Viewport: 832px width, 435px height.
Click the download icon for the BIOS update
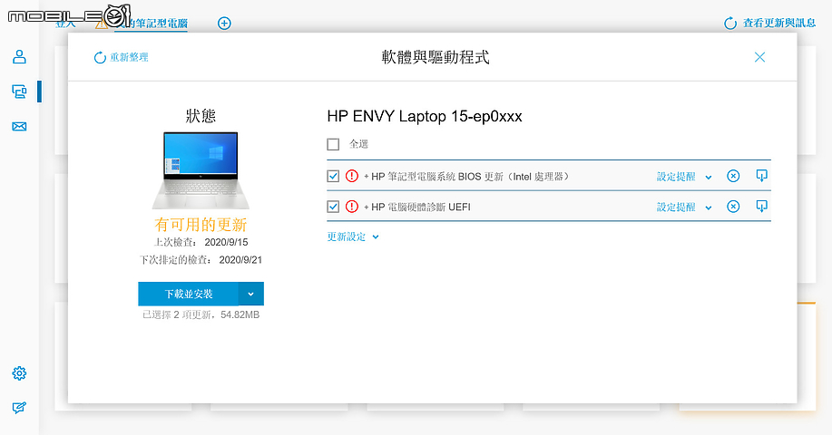761,176
